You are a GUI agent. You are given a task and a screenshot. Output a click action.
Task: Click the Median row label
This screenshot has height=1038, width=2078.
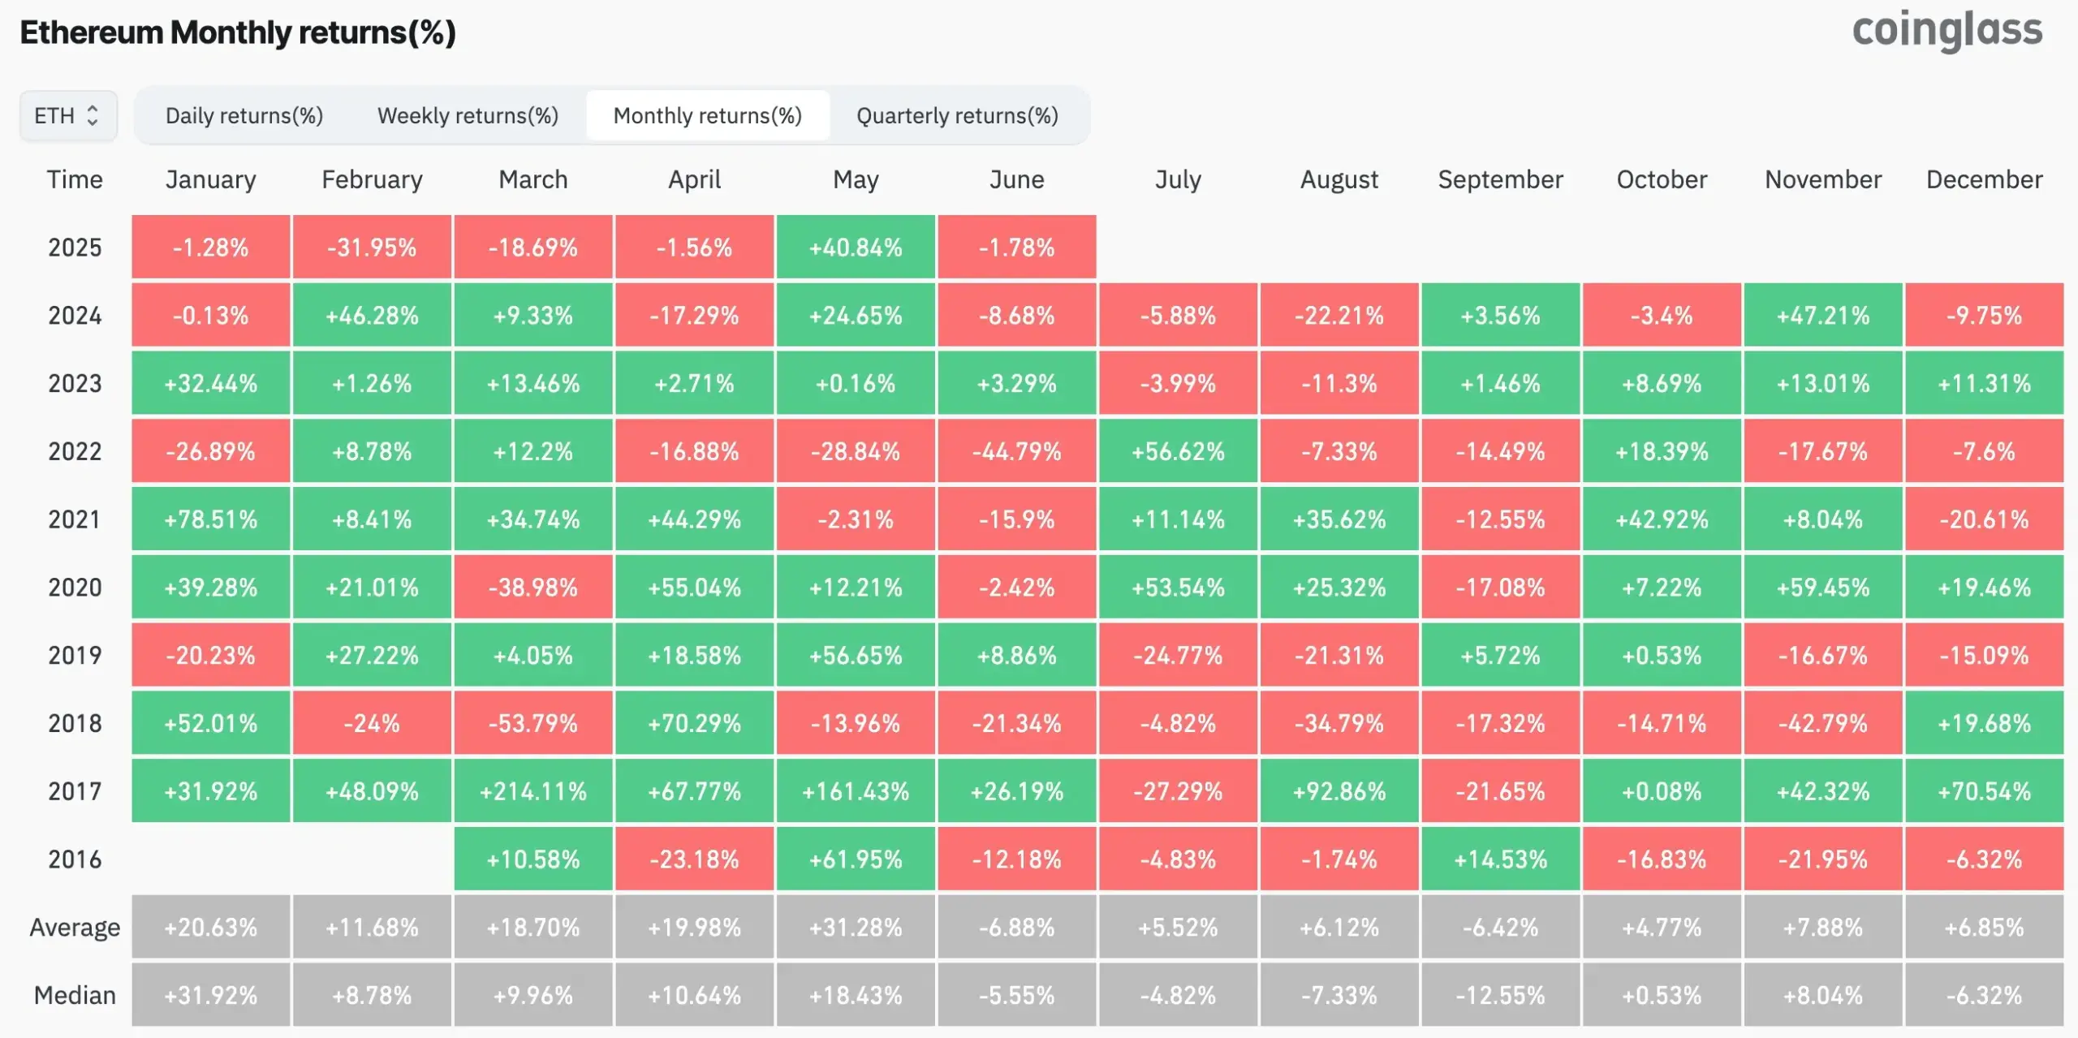75,995
